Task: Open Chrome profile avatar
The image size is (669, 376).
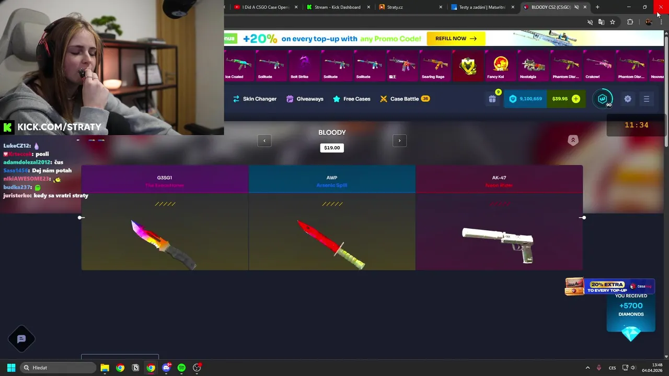Action: point(649,22)
